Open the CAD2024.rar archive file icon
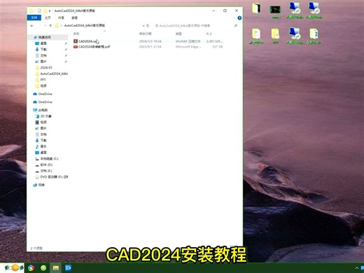Screen dimensions: 364x273 click(x=76, y=41)
